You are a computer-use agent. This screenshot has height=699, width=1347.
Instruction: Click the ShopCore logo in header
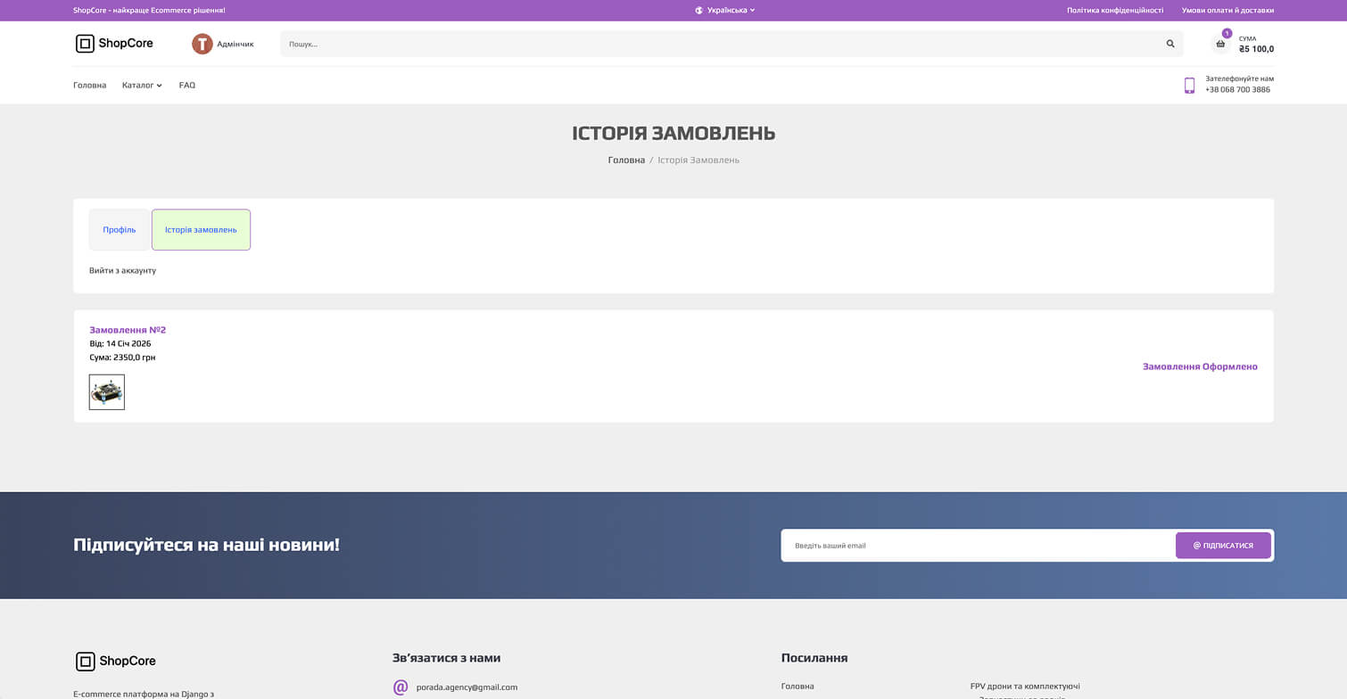pos(114,44)
